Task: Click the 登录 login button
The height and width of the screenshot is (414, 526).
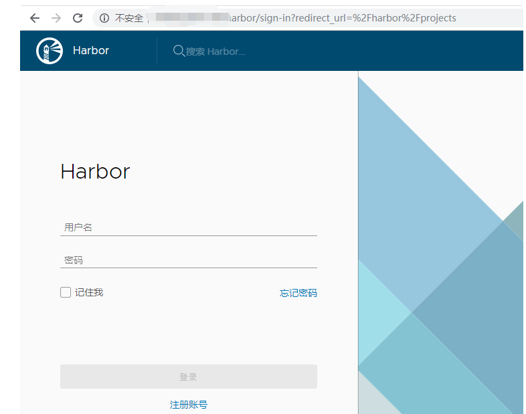Action: pos(189,377)
